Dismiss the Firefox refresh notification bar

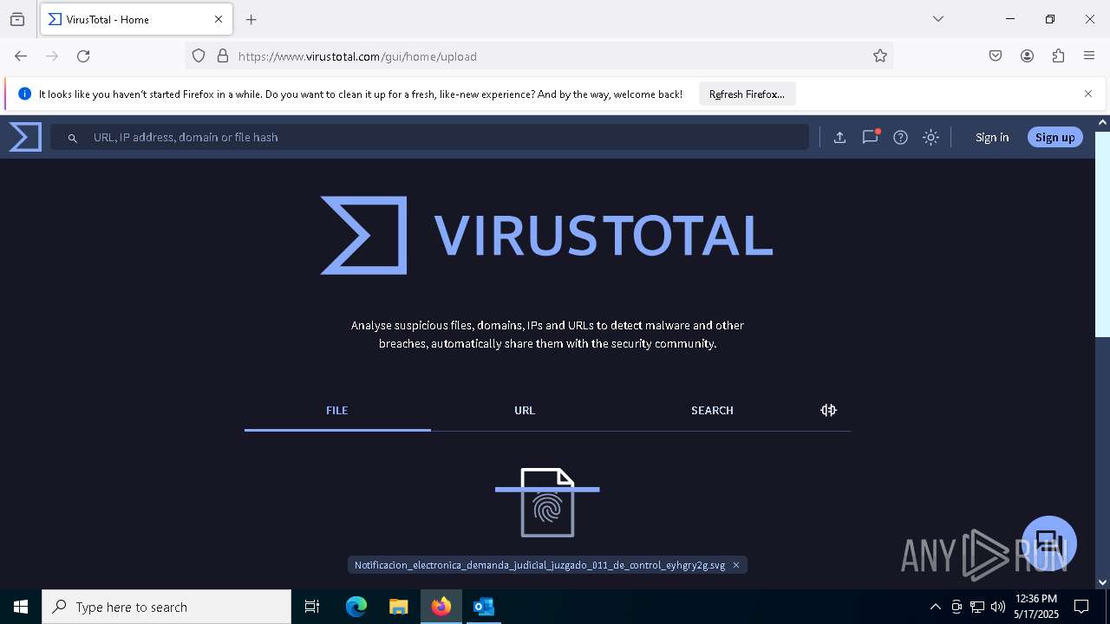tap(1088, 94)
